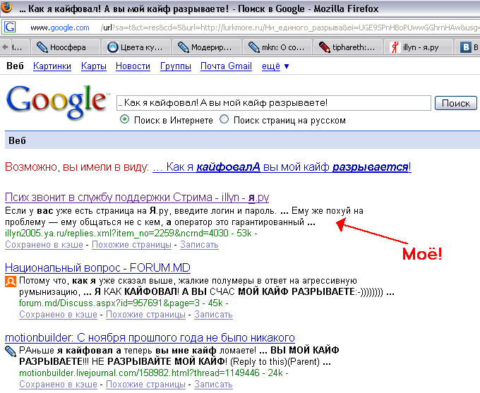
Task: Click the Google favicon in address bar
Action: 10,27
